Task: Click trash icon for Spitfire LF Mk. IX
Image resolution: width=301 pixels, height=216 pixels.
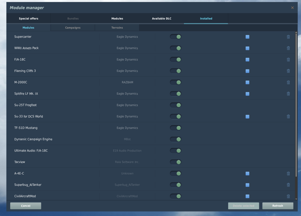Action: click(x=288, y=94)
